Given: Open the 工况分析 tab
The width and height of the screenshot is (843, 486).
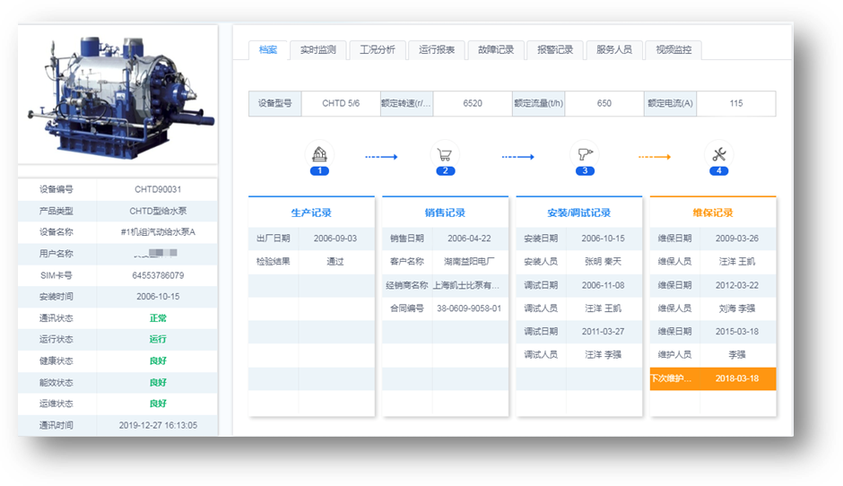Looking at the screenshot, I should point(377,50).
